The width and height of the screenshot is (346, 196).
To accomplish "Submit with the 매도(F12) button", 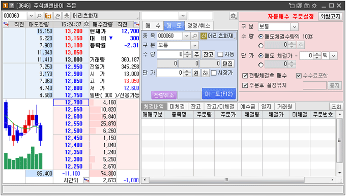I will click(219, 94).
